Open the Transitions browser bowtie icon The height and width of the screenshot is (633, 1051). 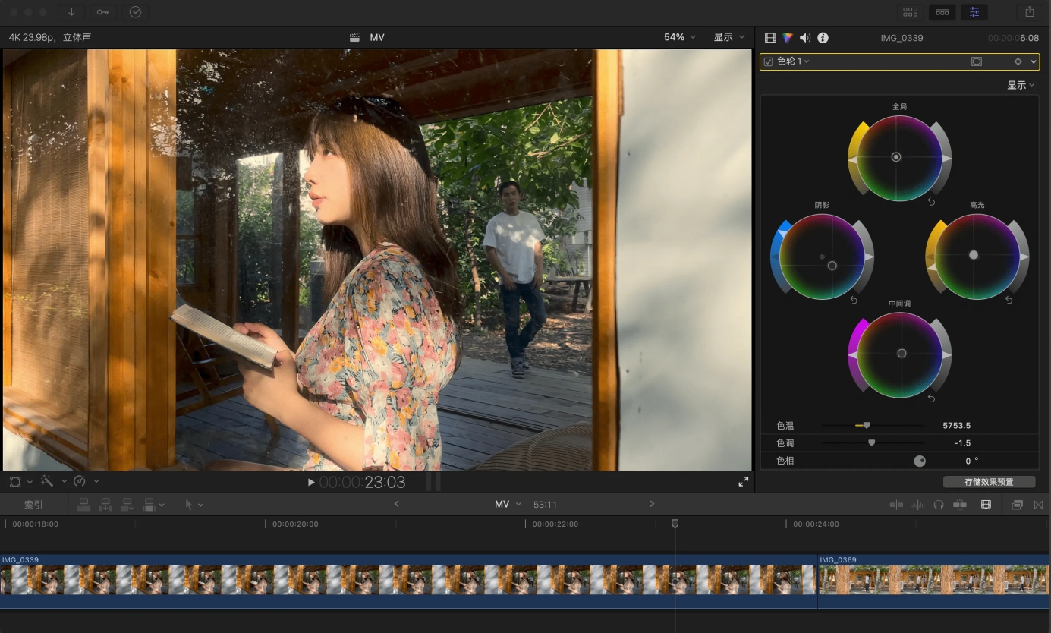pyautogui.click(x=1039, y=505)
